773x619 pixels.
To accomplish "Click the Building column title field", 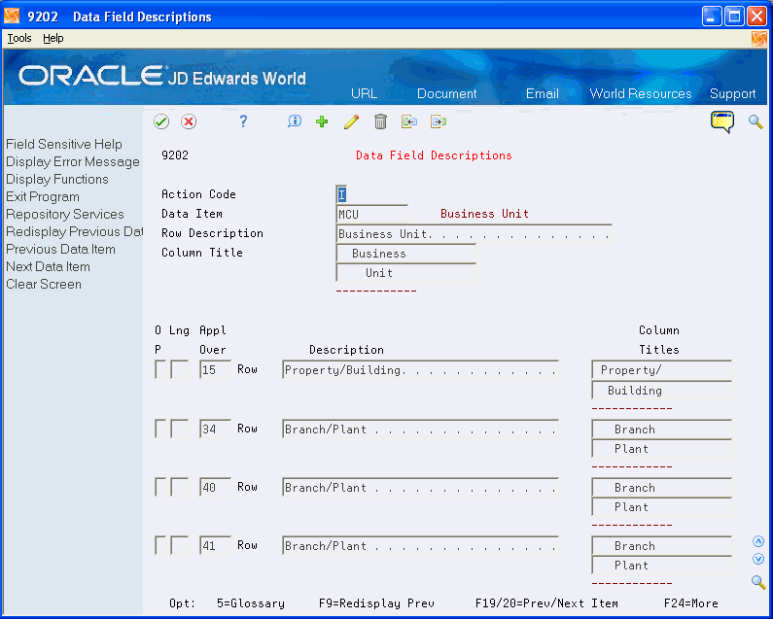I will tap(661, 391).
